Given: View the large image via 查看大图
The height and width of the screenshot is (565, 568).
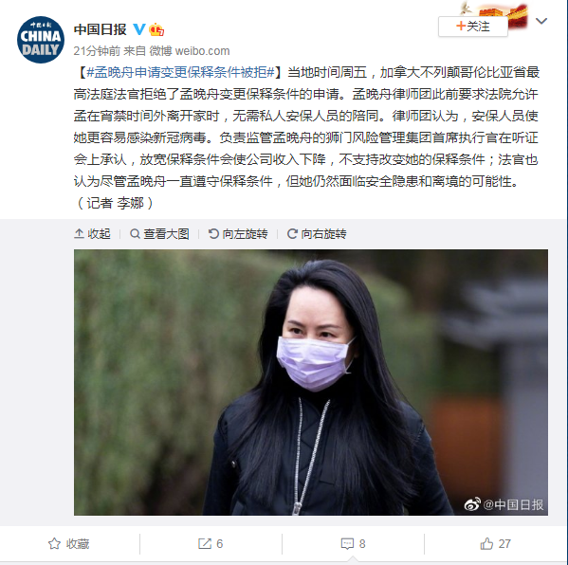Looking at the screenshot, I should (x=159, y=234).
